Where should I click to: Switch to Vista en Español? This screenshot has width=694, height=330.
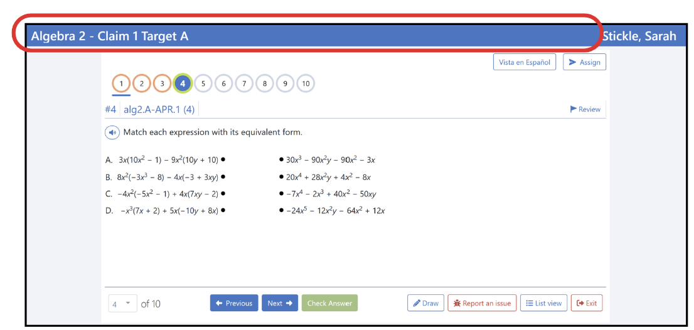point(525,62)
